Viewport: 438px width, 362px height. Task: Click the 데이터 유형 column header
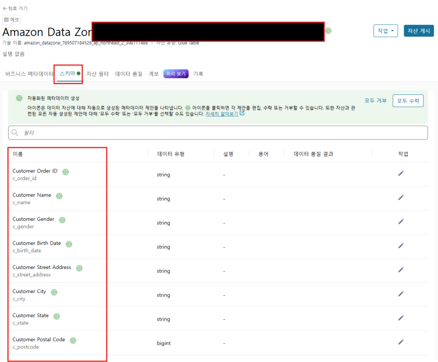(170, 154)
